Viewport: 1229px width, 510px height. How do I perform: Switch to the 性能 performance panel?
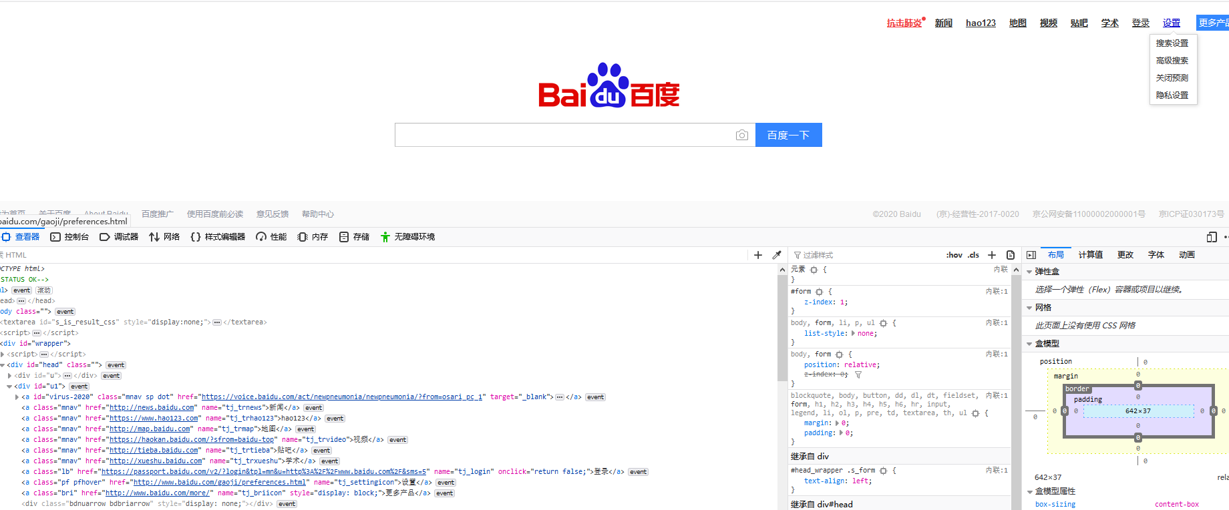coord(271,237)
